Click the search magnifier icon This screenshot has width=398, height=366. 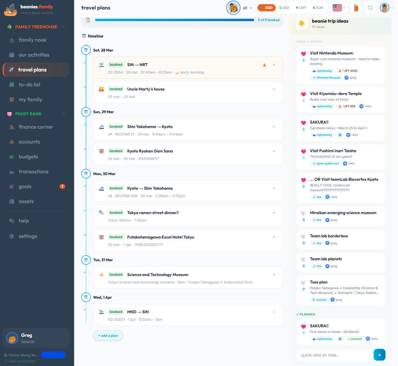pos(370,8)
